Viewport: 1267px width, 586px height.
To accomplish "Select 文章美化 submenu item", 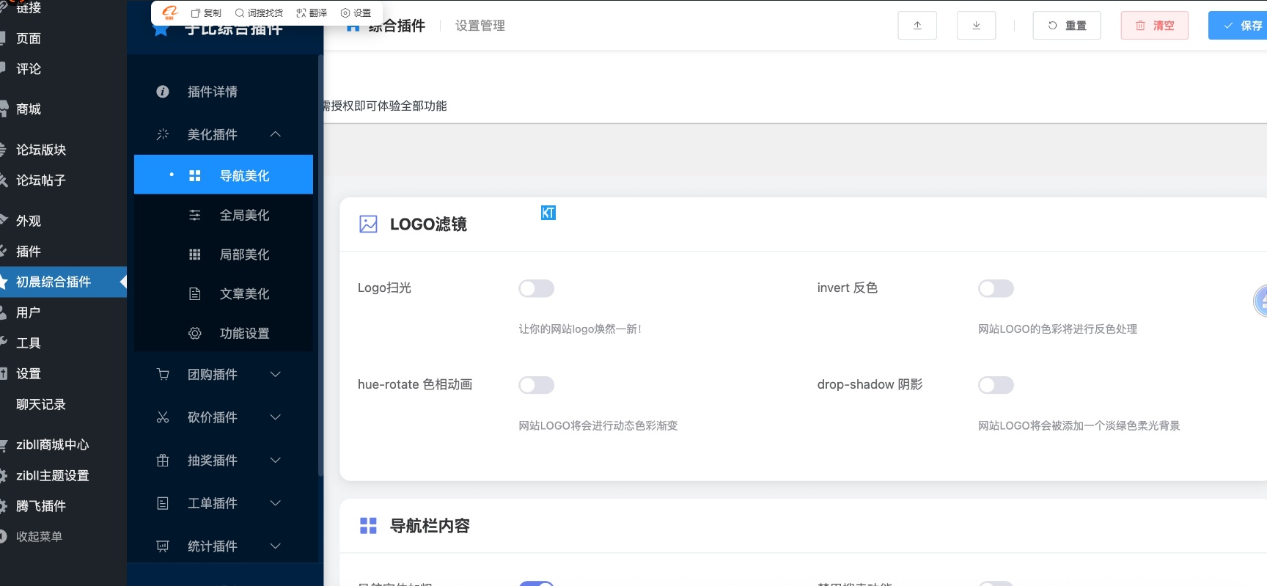I will tap(224, 294).
